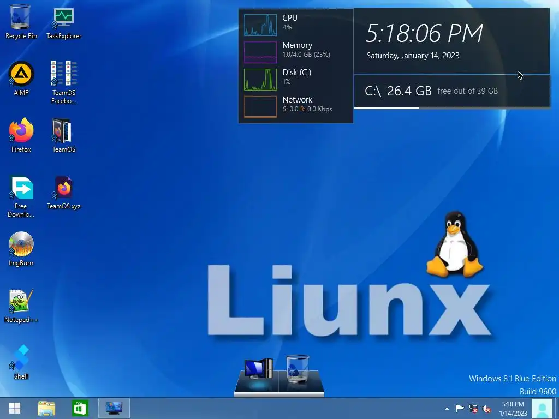Open File Explorer from the taskbar
Viewport: 559px width, 419px height.
click(x=46, y=408)
